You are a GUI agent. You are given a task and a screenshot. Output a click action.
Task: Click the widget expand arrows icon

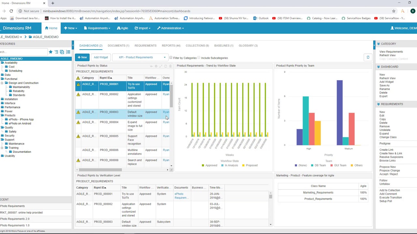(x=161, y=66)
